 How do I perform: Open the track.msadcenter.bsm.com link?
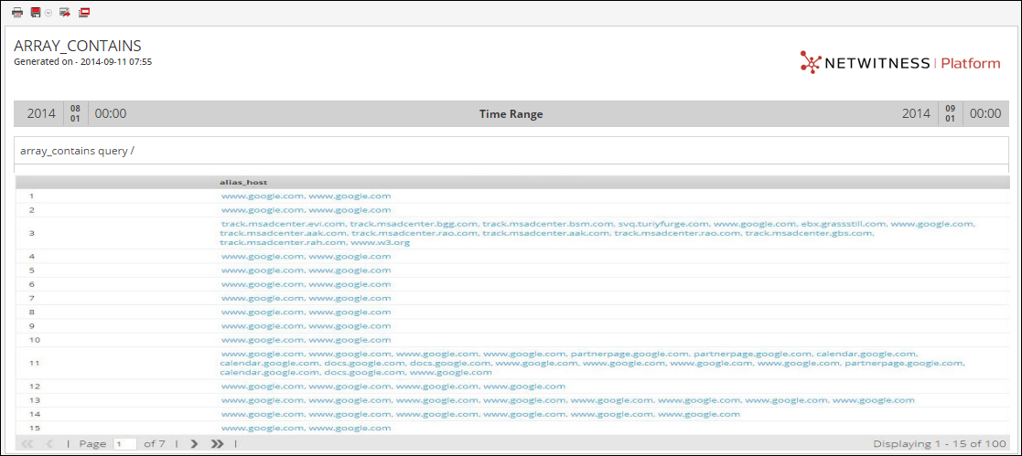coord(548,224)
